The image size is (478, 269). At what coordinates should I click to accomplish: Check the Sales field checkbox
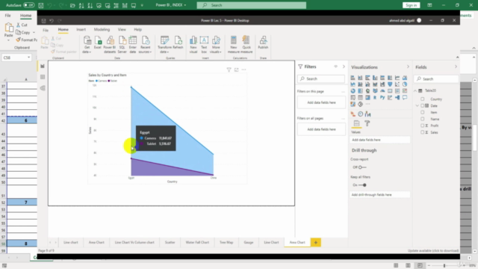(x=423, y=132)
